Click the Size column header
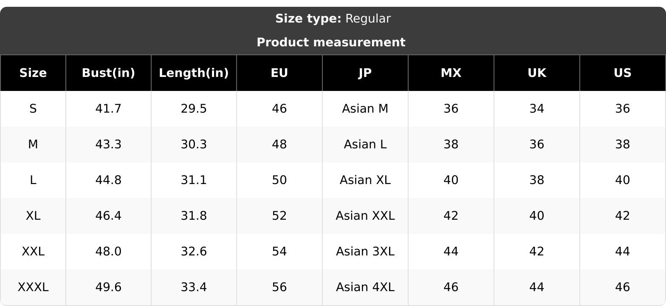The image size is (666, 306). (33, 73)
